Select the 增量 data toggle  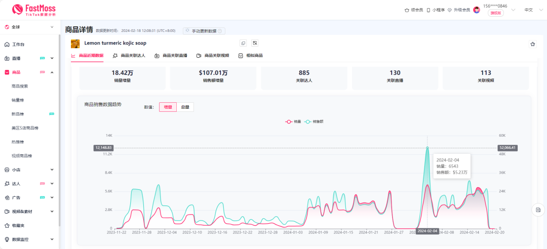(168, 107)
